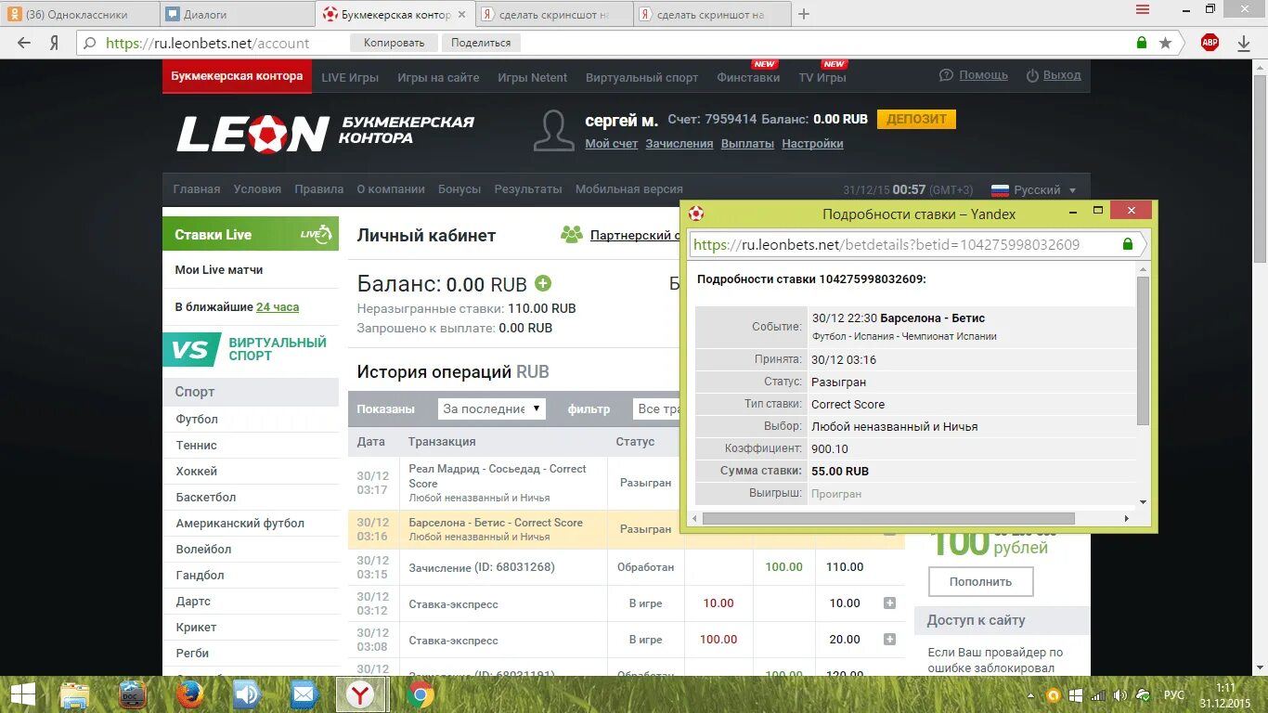Image resolution: width=1268 pixels, height=713 pixels.
Task: Select Дартс in the sports list
Action: [x=193, y=602]
